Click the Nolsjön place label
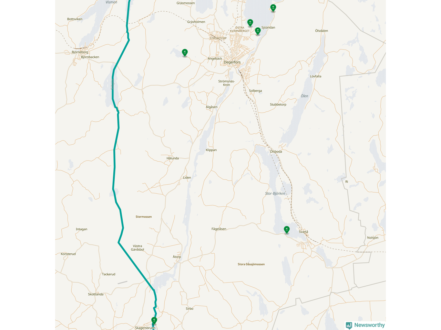Screen dimensions: 441x330 click(373, 238)
